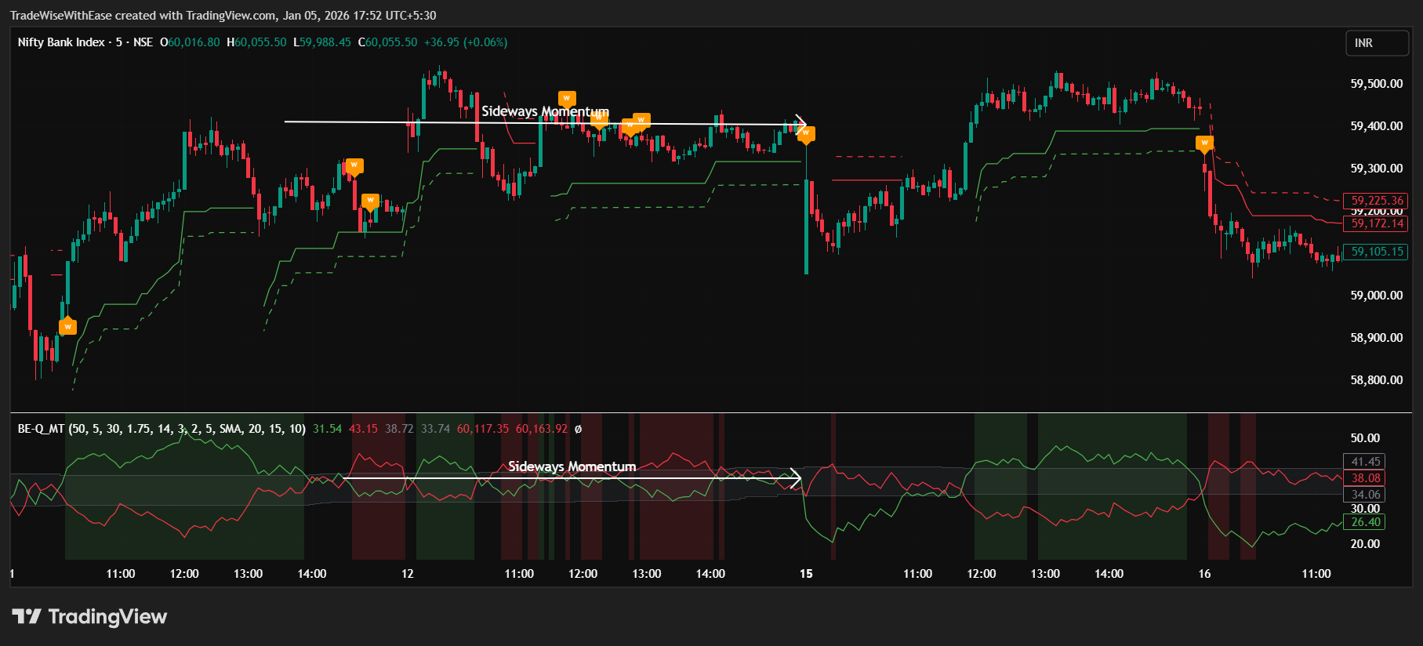This screenshot has width=1423, height=646.
Task: Click the orange W marker at session 16 open
Action: pos(1205,143)
